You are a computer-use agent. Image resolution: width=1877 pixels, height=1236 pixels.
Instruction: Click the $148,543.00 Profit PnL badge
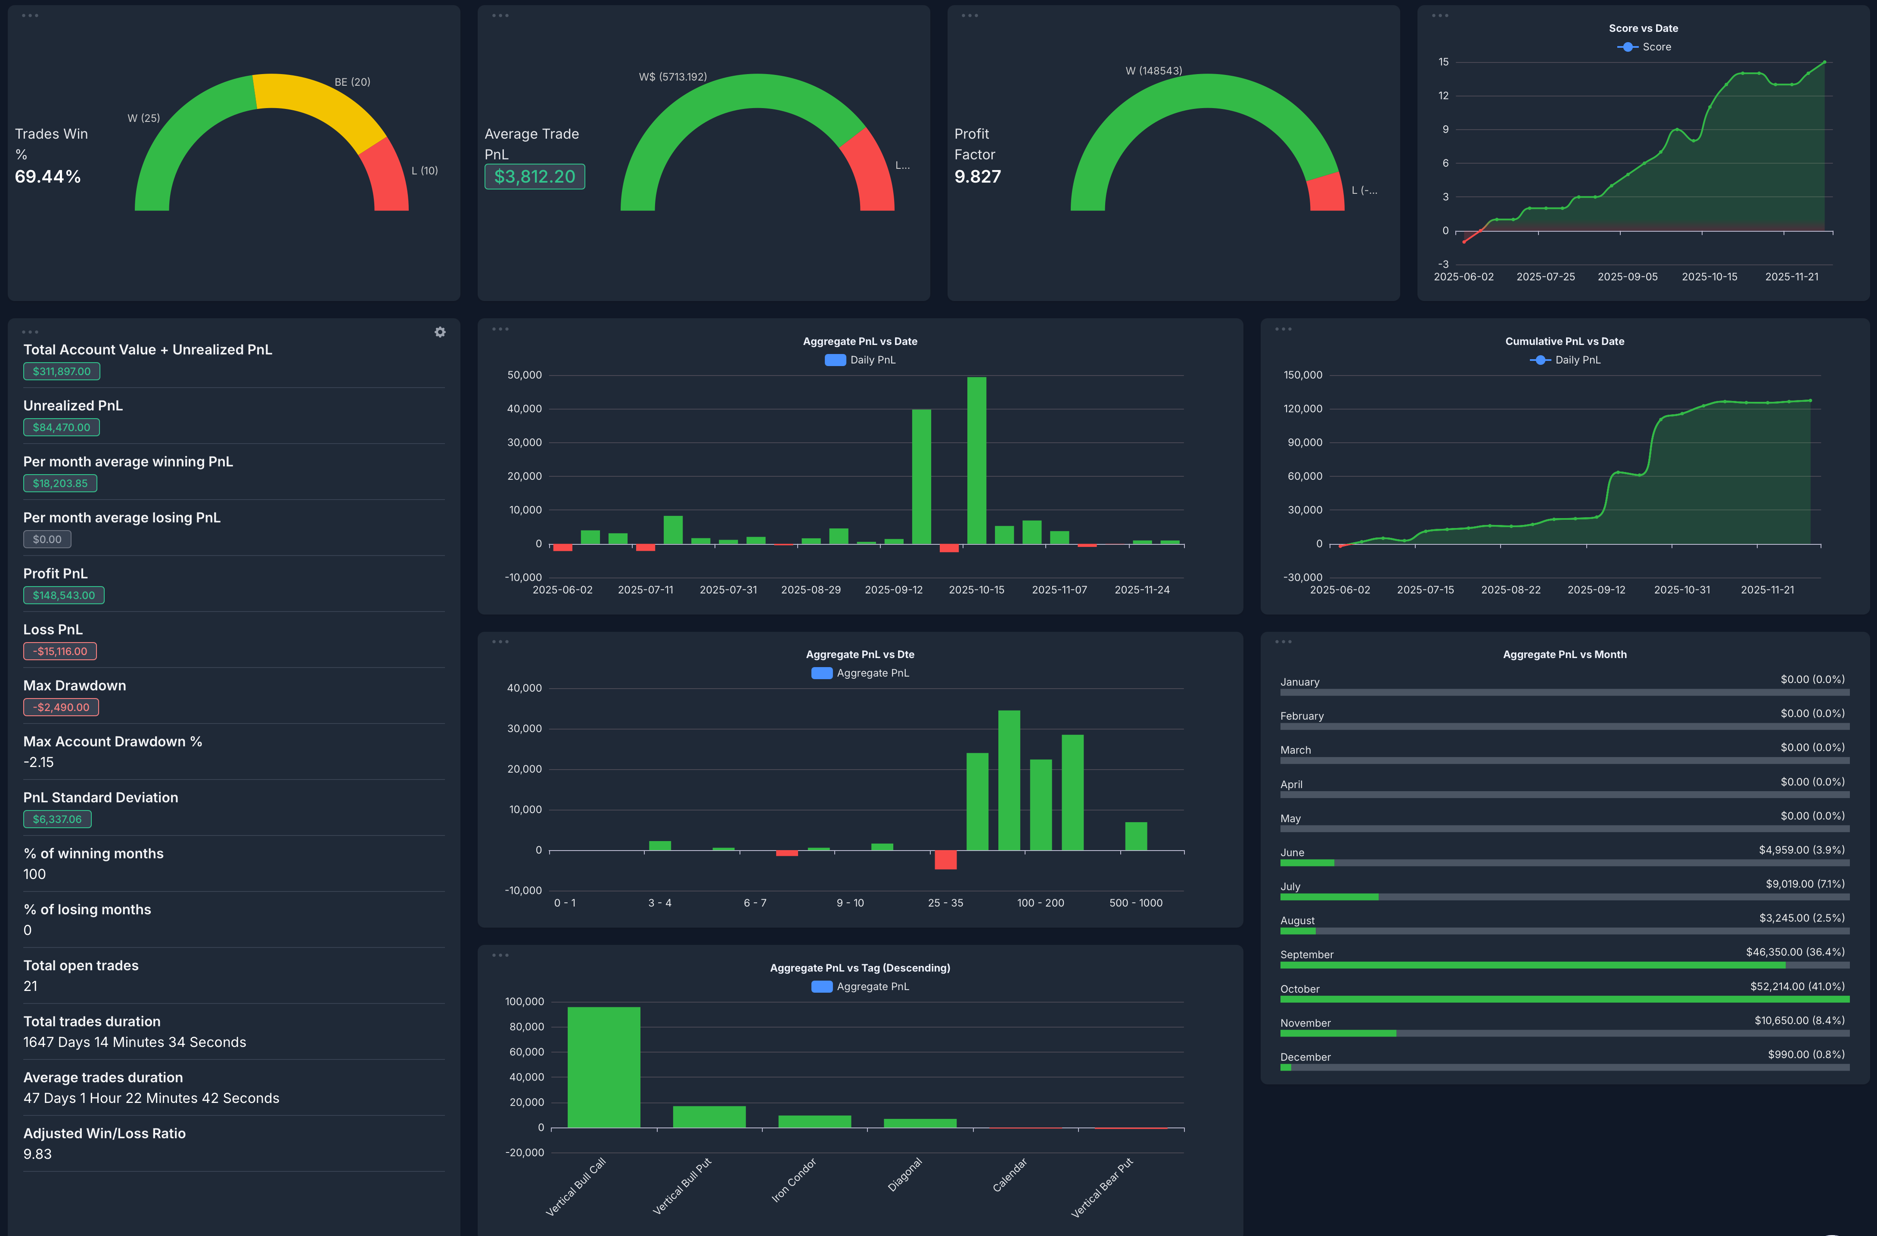64,596
